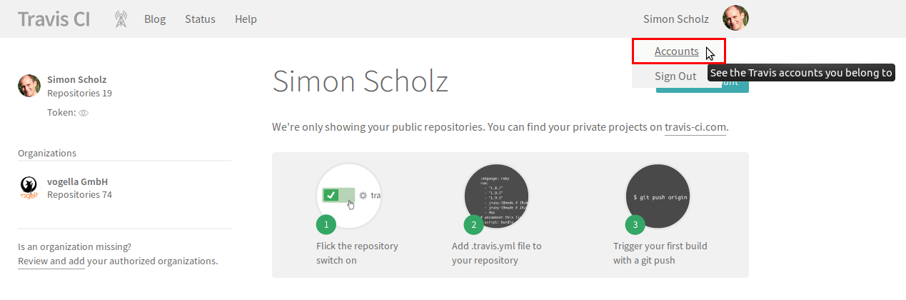
Task: Click Simon Scholz sidebar profile picture
Action: click(x=29, y=86)
